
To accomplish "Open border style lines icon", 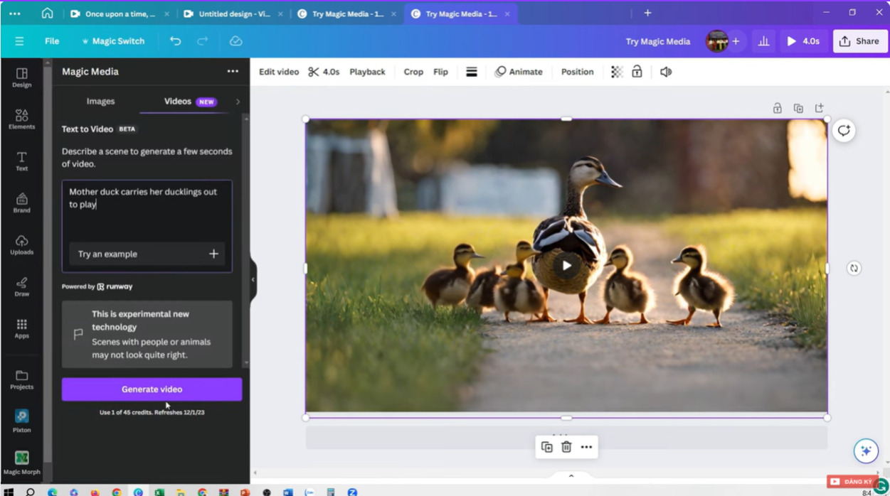I will point(472,72).
